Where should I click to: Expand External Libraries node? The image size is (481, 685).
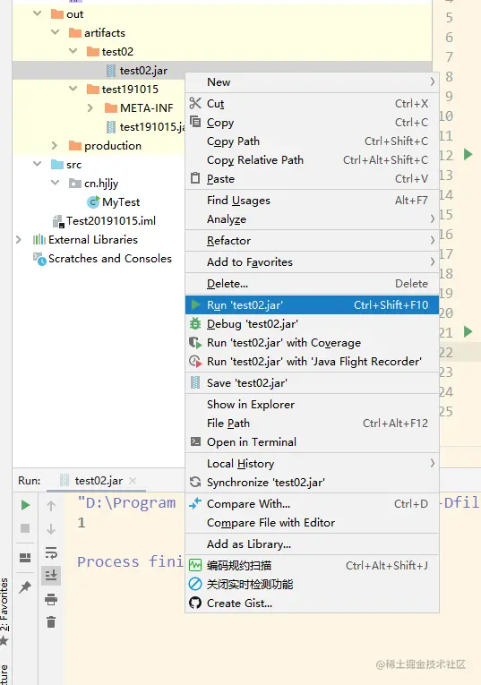click(19, 239)
